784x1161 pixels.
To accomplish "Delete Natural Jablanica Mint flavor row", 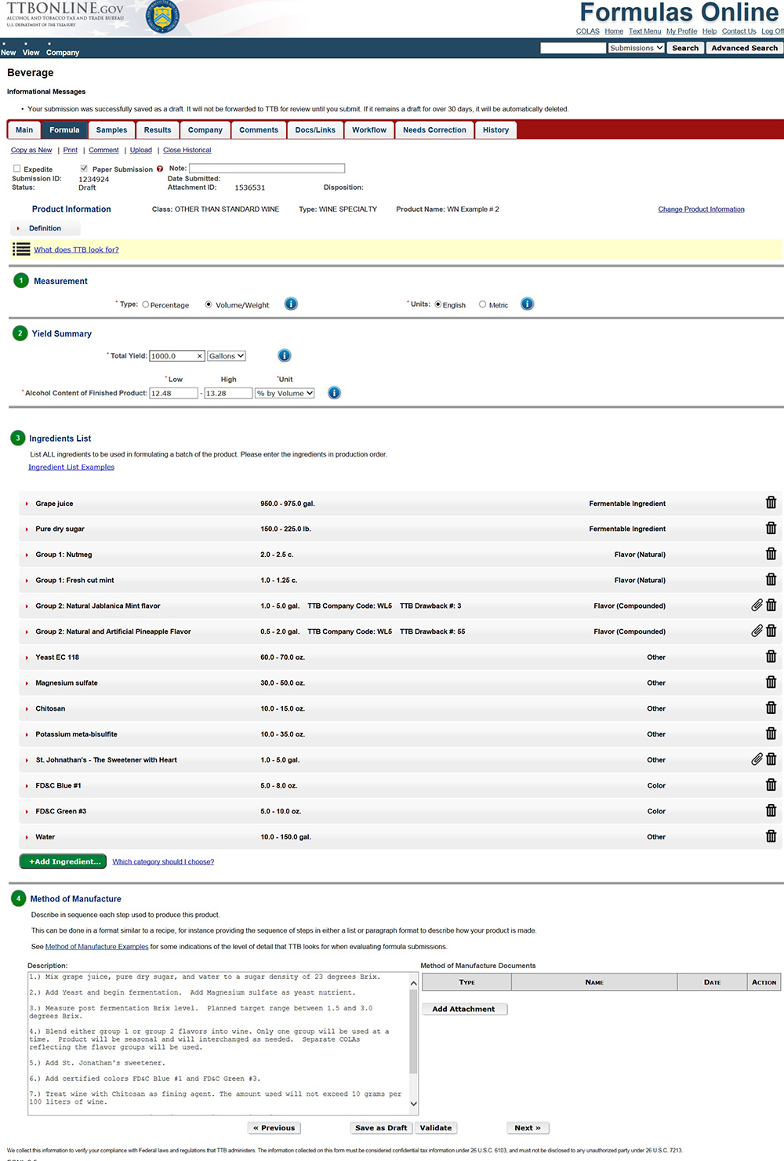I will [771, 606].
